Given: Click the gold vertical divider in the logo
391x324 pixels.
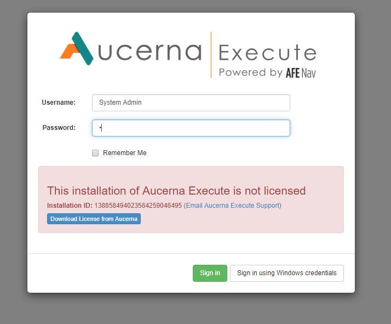Looking at the screenshot, I should [211, 55].
